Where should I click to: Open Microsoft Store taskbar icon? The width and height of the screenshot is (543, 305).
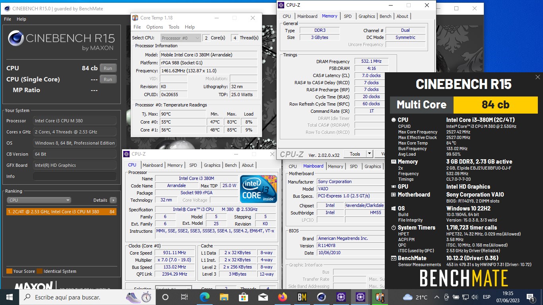(x=243, y=297)
